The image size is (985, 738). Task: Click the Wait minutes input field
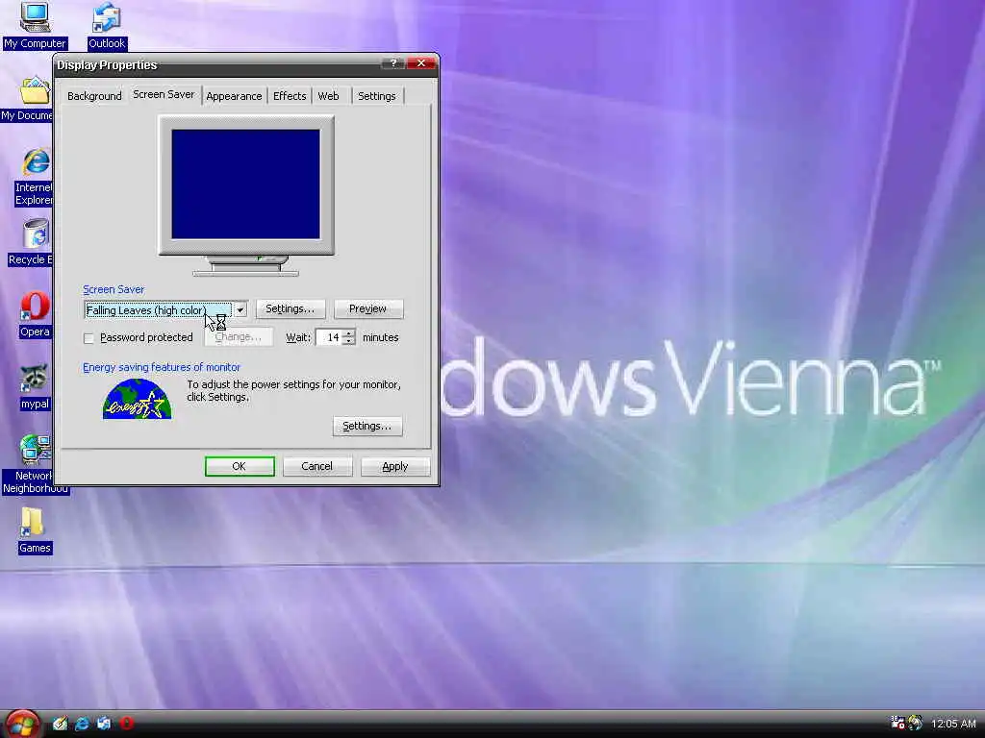(x=329, y=337)
